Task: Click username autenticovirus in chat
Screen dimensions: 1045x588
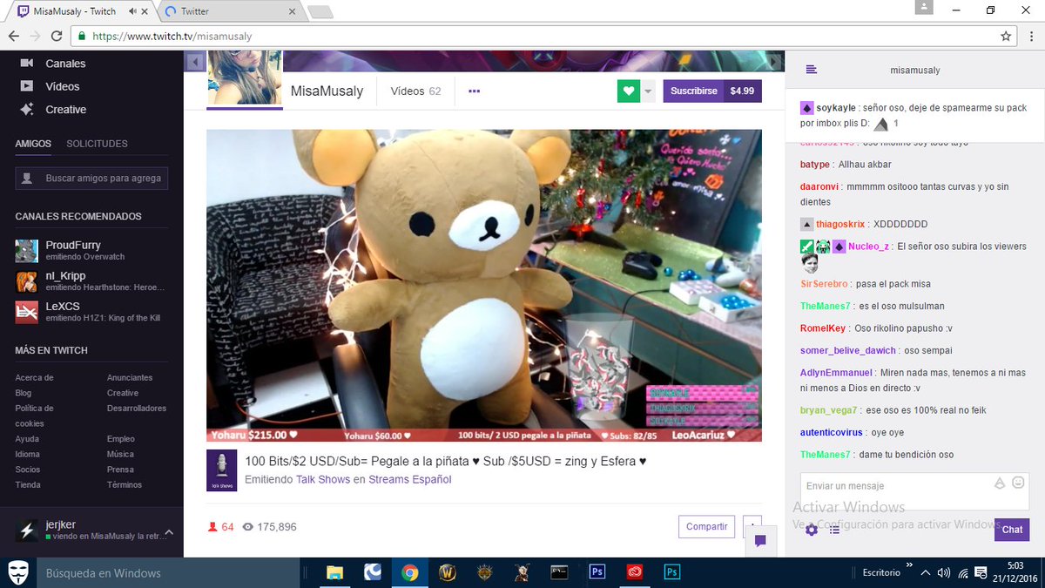Action: click(832, 432)
